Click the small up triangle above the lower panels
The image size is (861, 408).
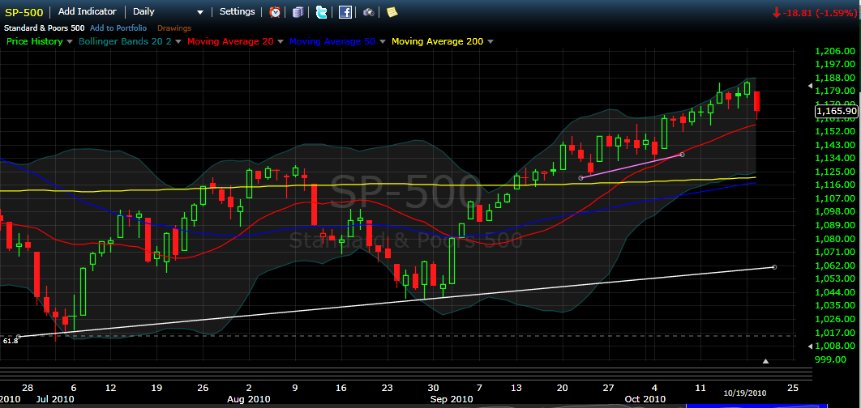pos(766,361)
